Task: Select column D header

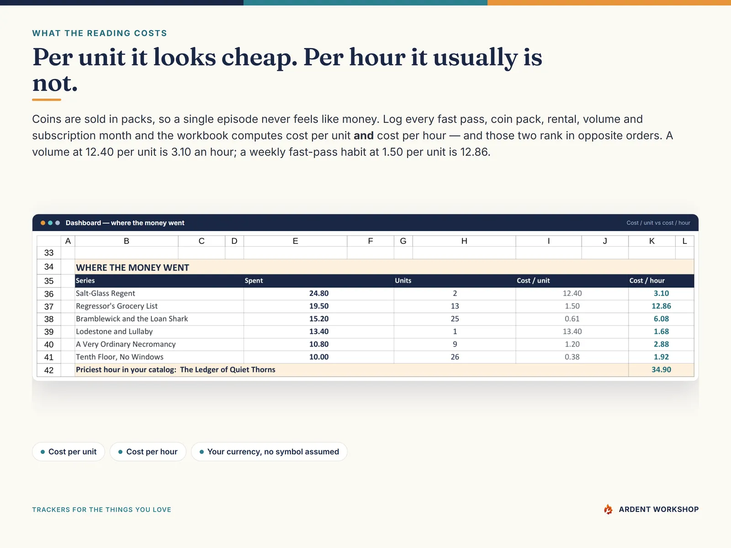Action: pos(234,241)
